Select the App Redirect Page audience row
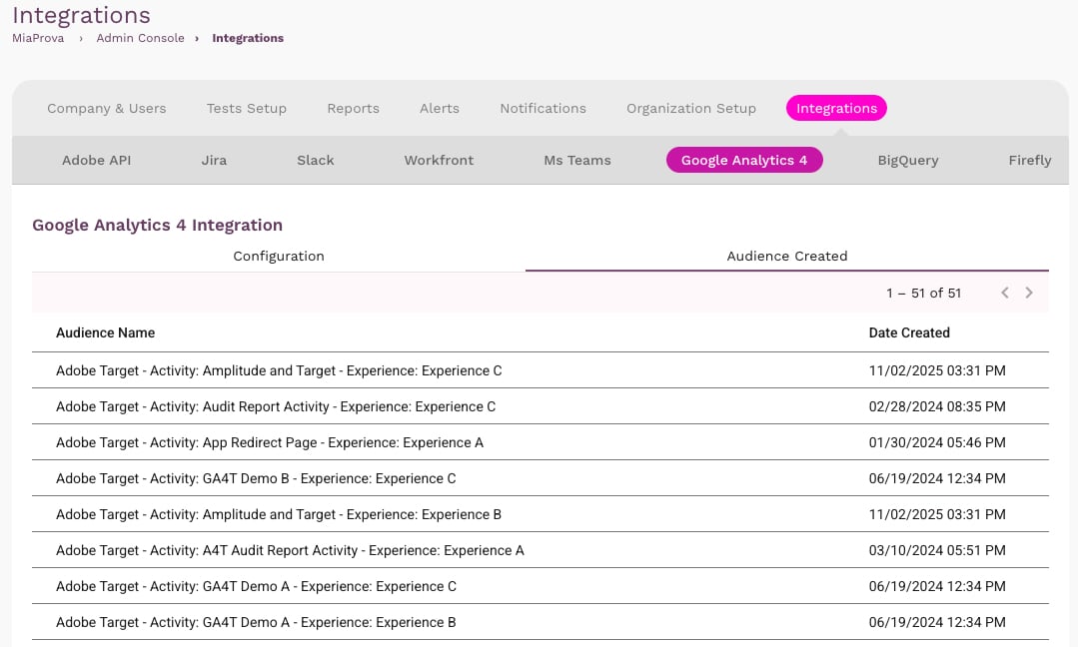The image size is (1078, 647). coord(270,442)
